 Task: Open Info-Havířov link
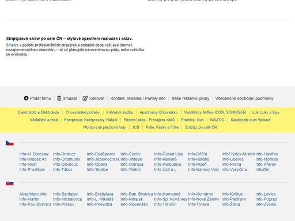267,154
